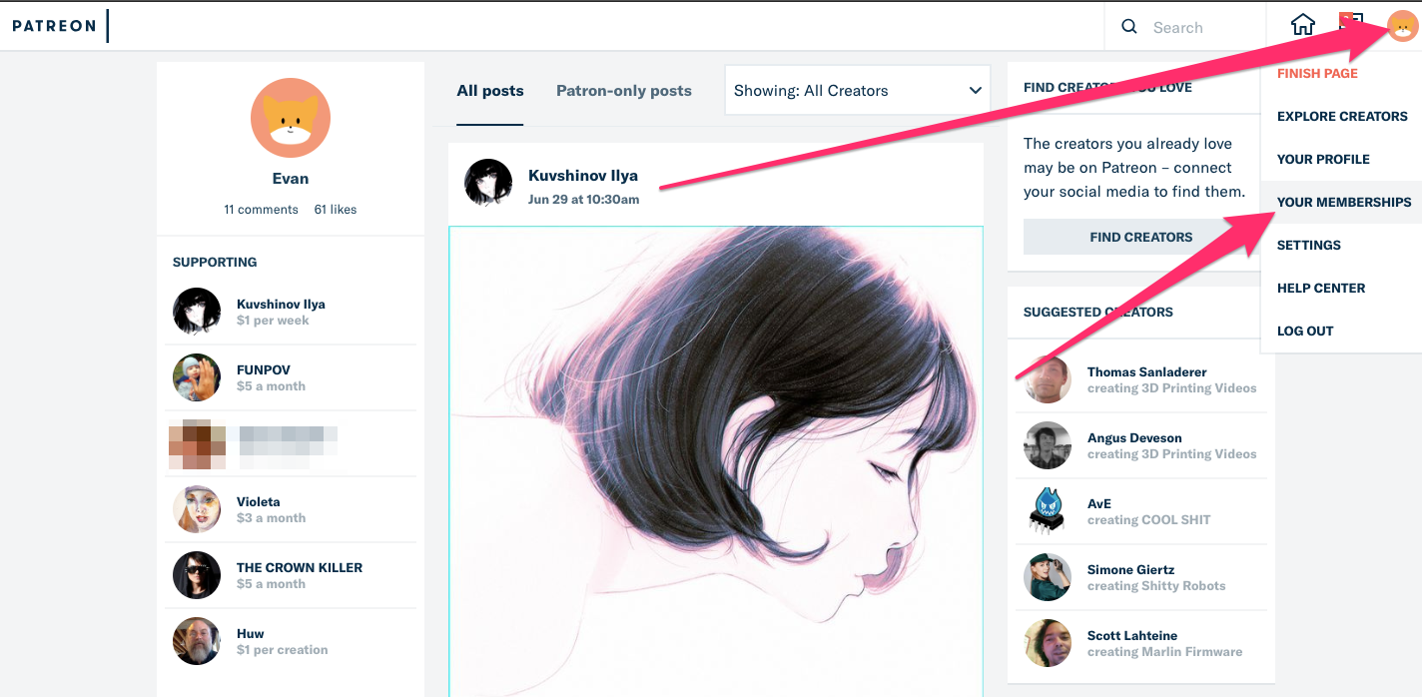Click the Jun 29 at 10:30am timestamp
1422x697 pixels.
(x=583, y=199)
